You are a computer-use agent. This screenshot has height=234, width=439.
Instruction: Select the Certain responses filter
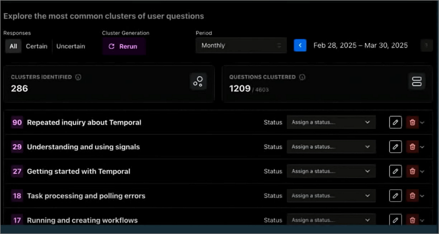tap(37, 46)
